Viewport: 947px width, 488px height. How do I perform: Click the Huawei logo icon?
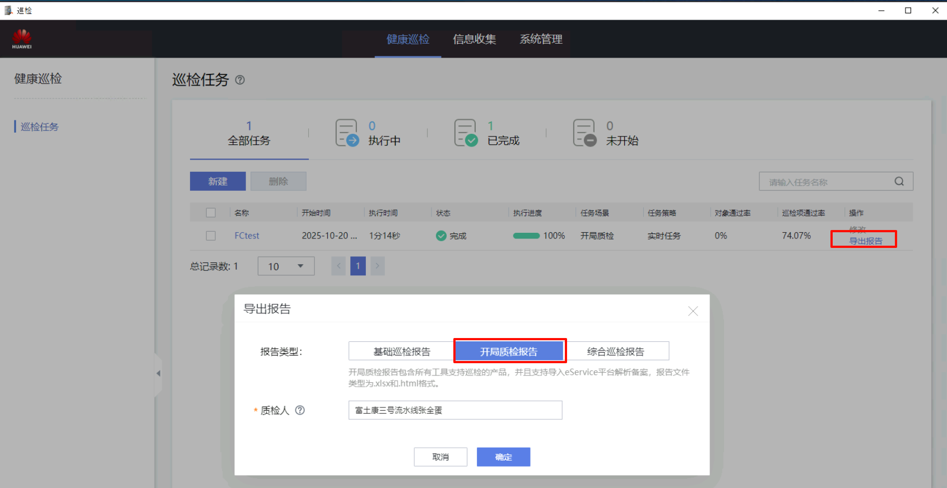22,39
